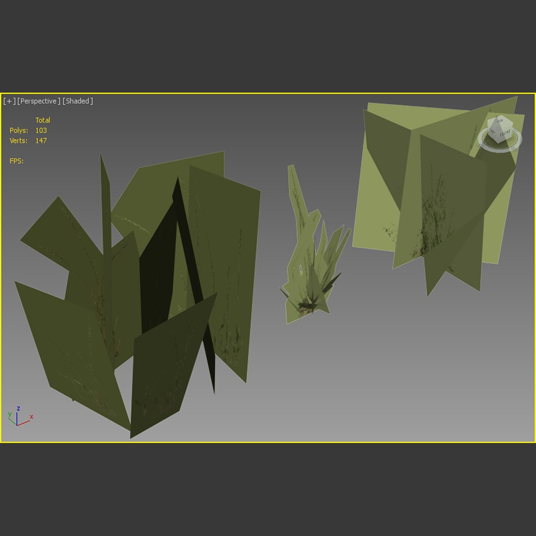Viewport: 536px width, 536px height.
Task: Click the XYZ axis tripod gizmo
Action: click(20, 416)
